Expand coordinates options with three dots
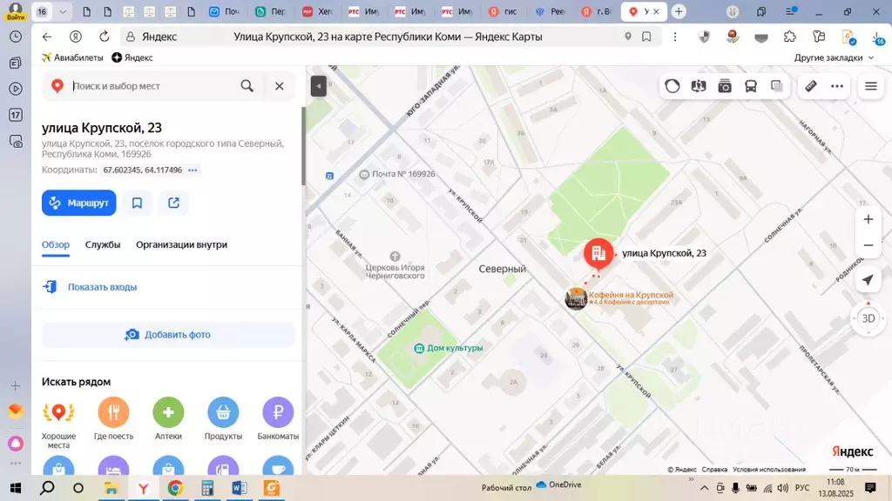892x501 pixels. pos(193,170)
